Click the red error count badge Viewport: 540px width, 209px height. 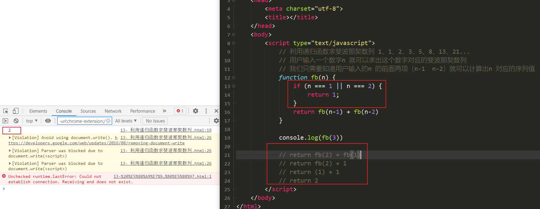tap(180, 111)
